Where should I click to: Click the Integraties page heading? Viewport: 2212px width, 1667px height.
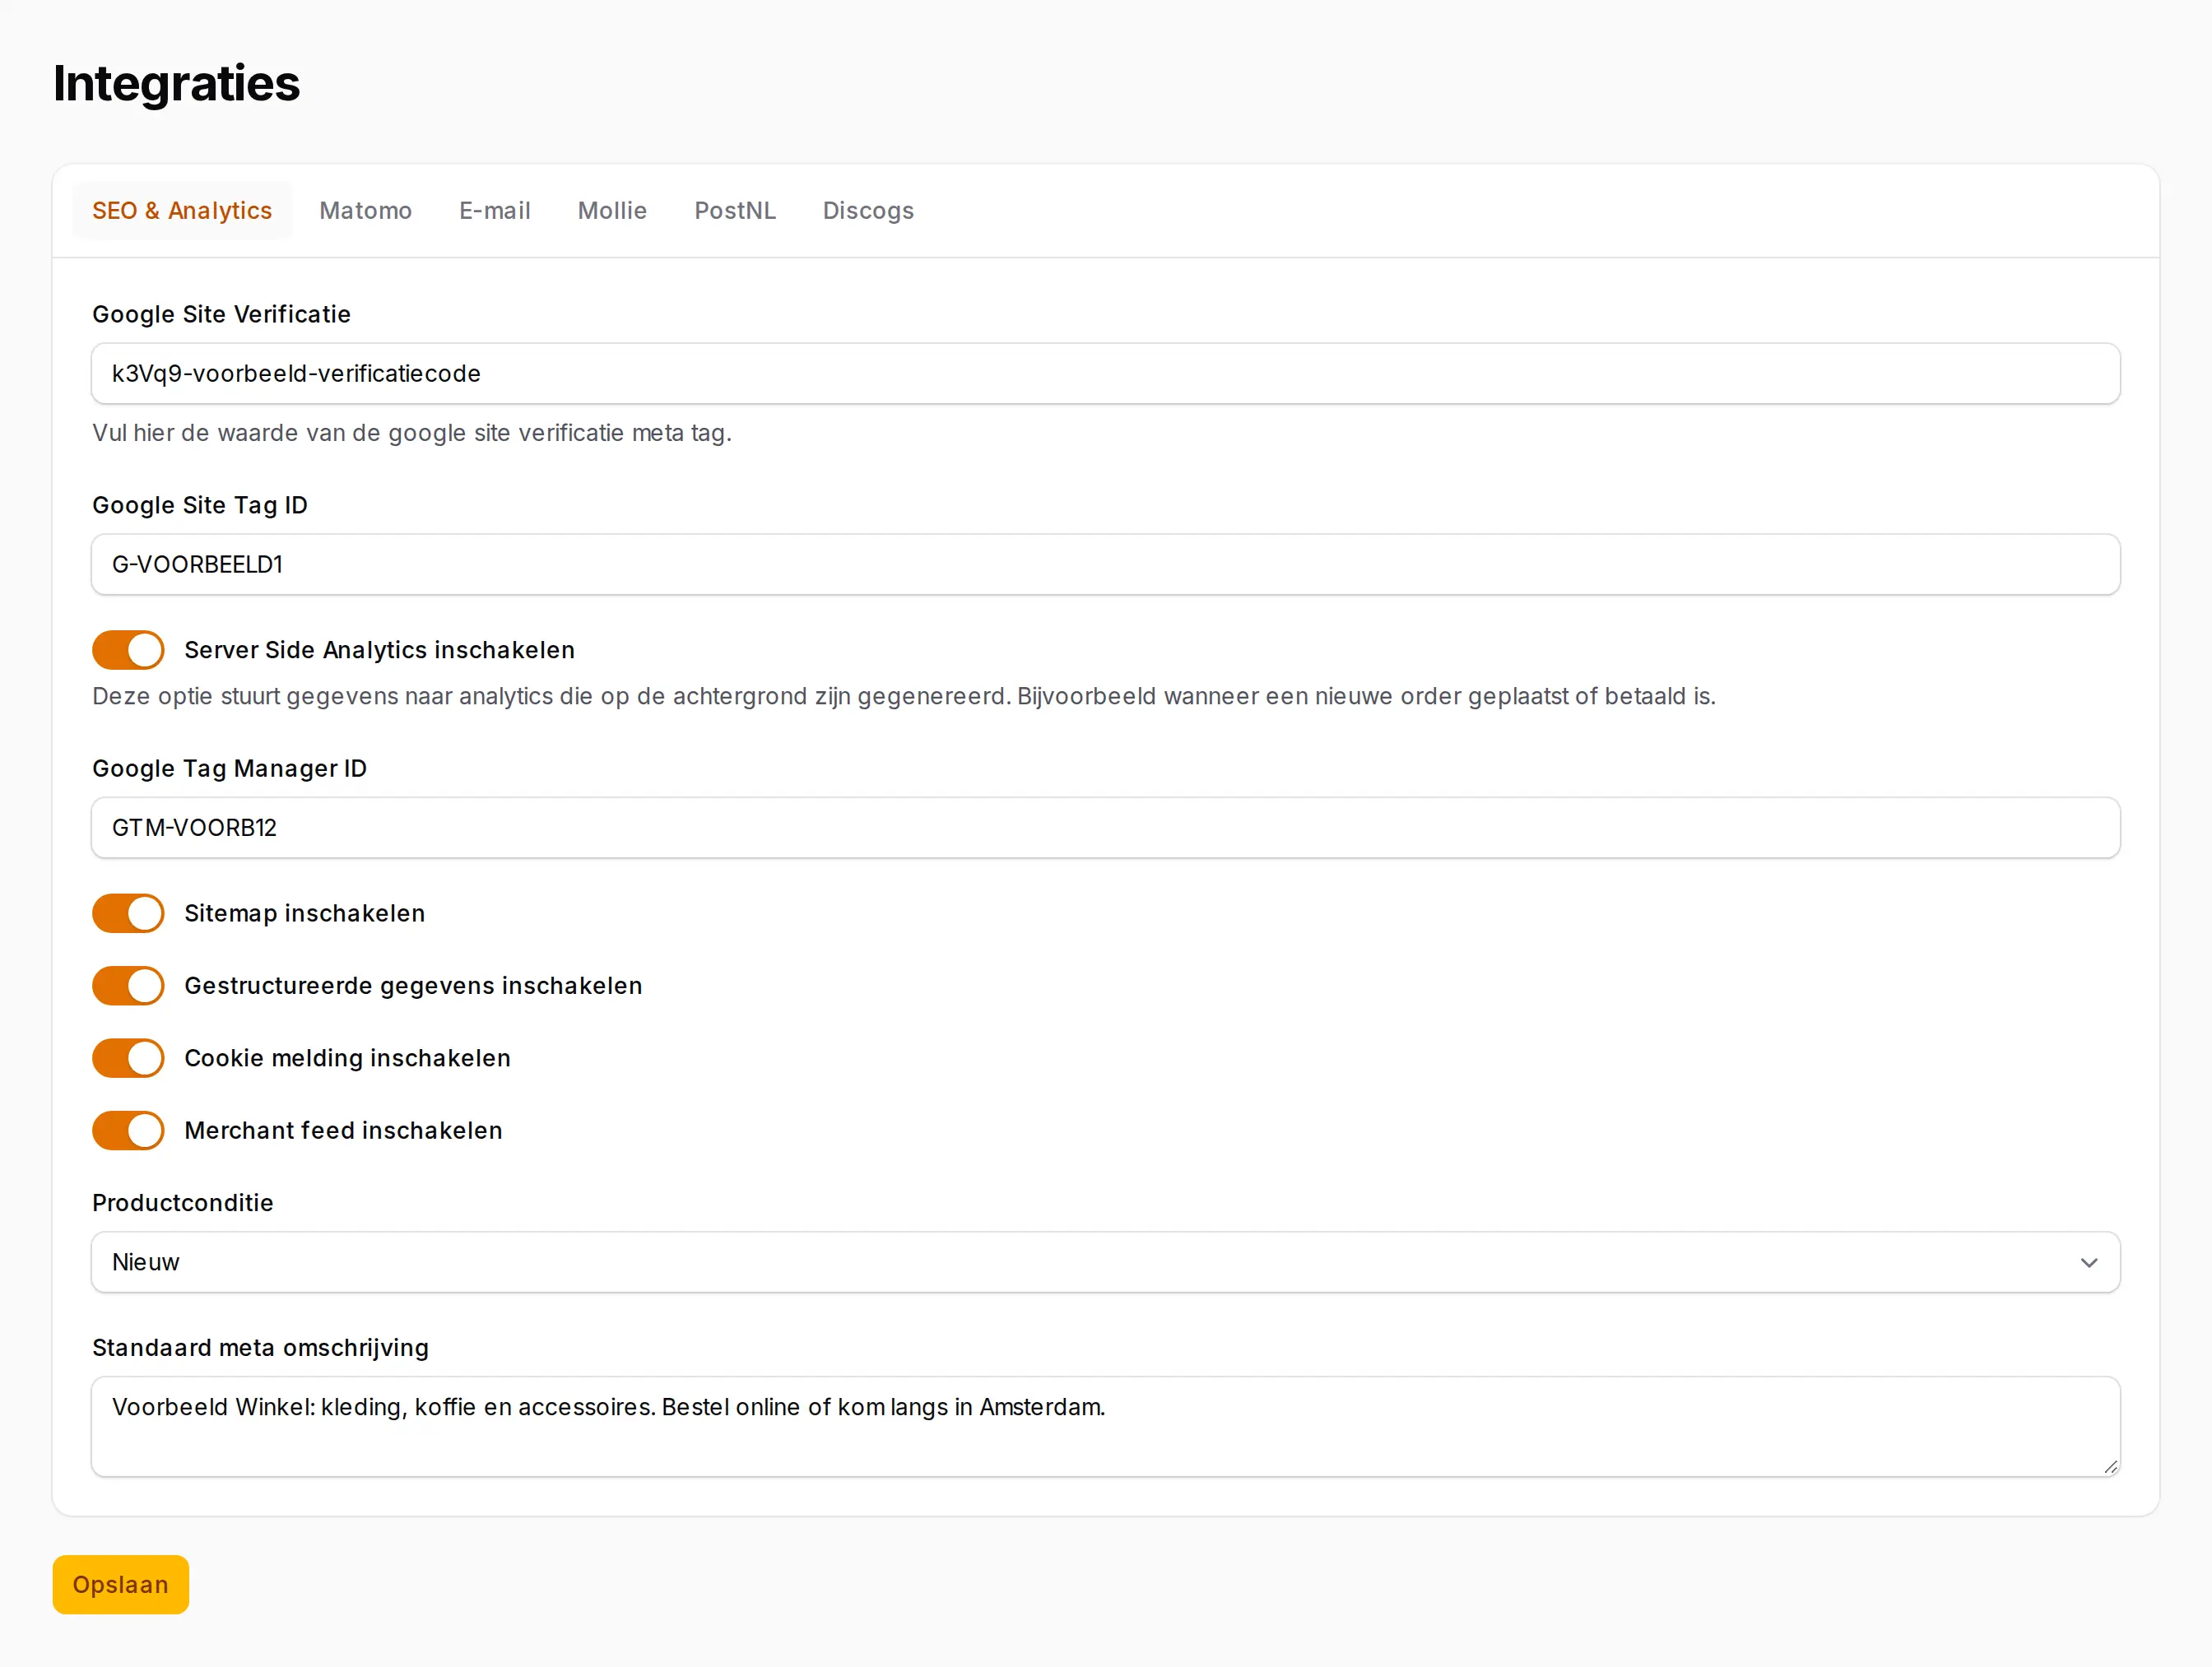pos(176,83)
